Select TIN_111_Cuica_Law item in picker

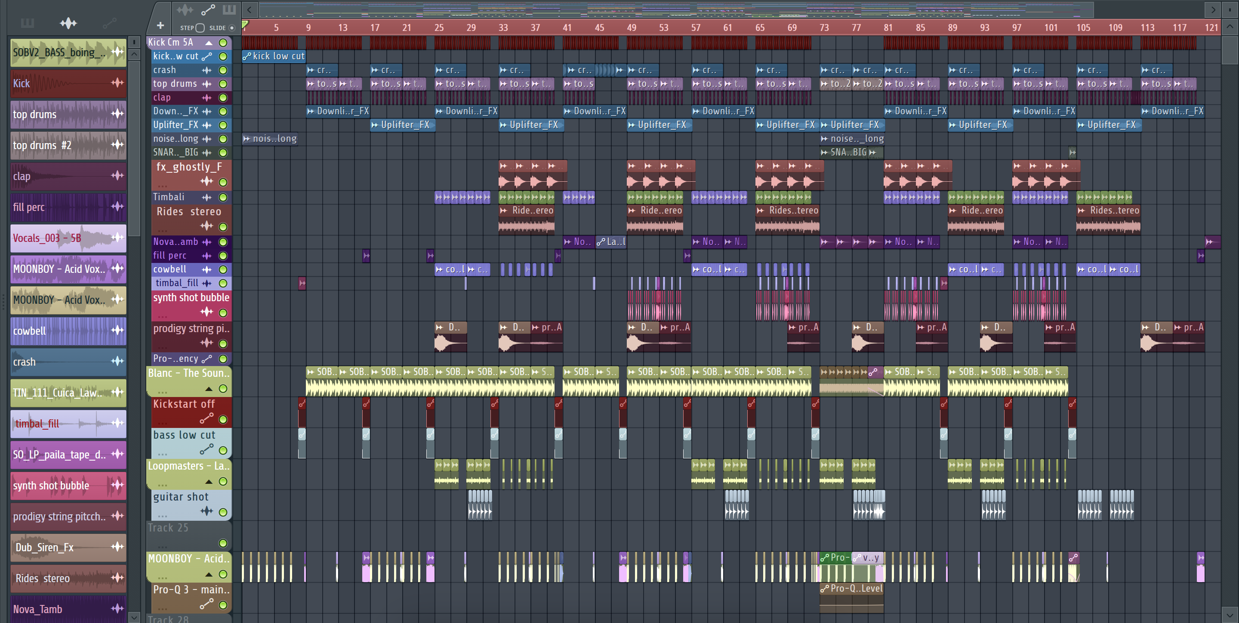[68, 392]
